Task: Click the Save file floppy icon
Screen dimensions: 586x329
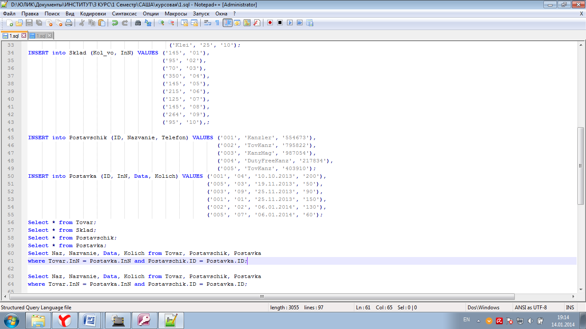Action: point(29,23)
